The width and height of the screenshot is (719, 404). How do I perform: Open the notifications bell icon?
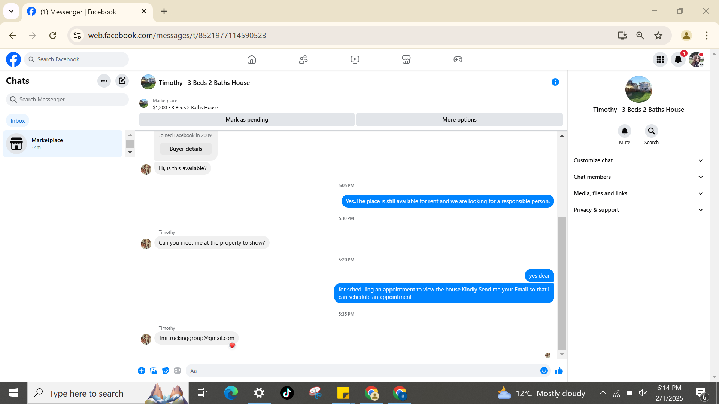pyautogui.click(x=678, y=59)
